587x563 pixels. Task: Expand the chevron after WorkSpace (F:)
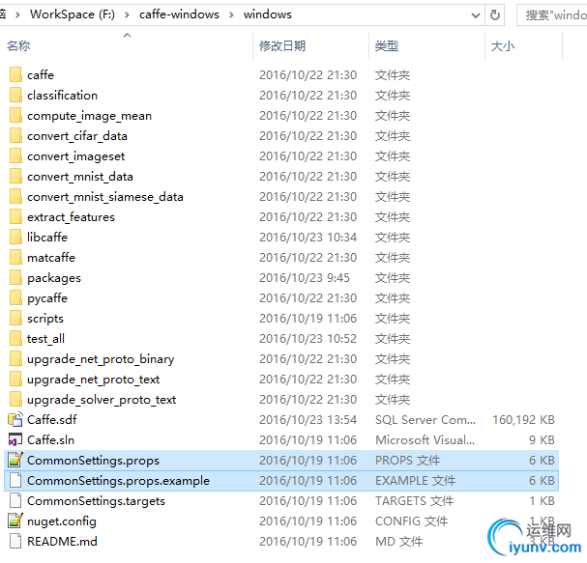click(127, 14)
